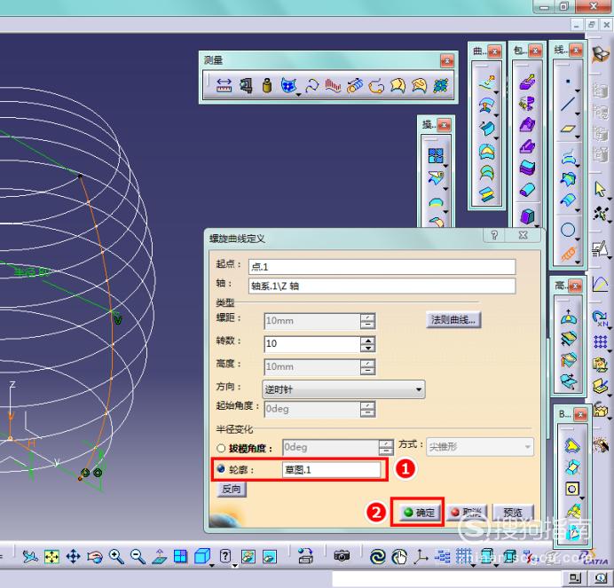Click the 测量 toolbar title
The height and width of the screenshot is (588, 614).
tap(213, 60)
